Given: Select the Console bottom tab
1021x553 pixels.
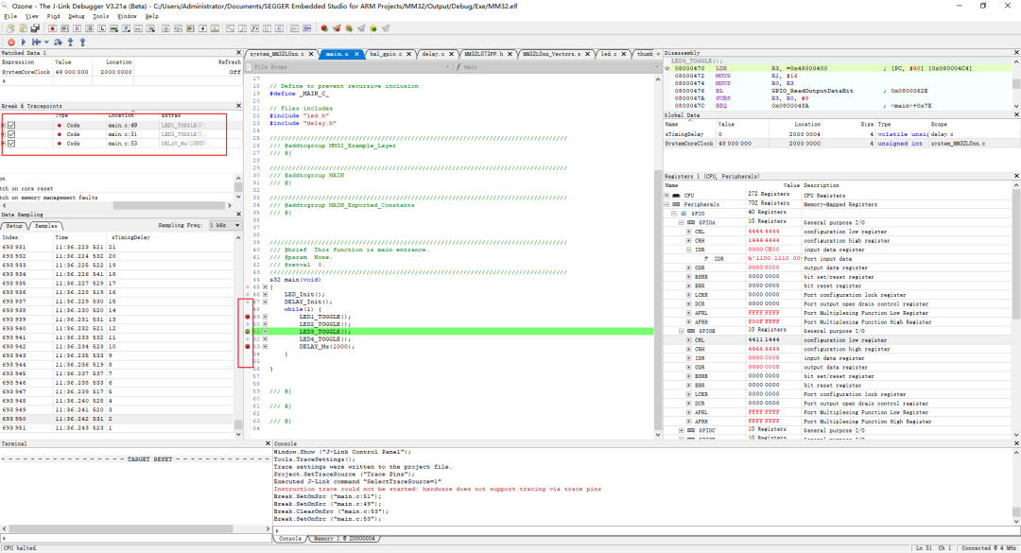Looking at the screenshot, I should click(290, 539).
